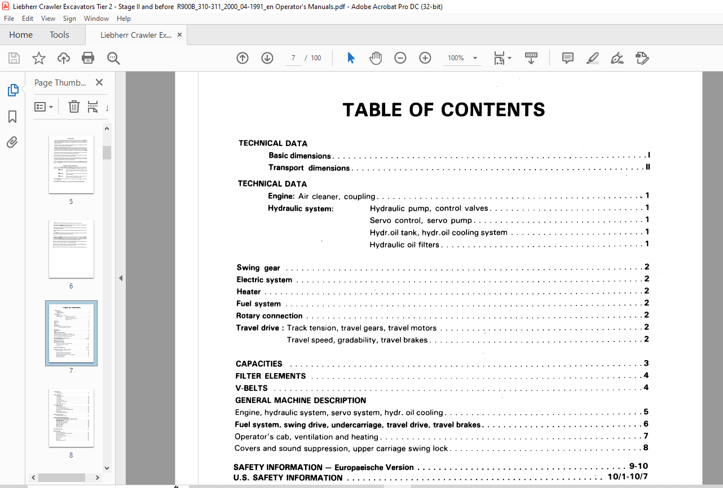Close the Liebherr Crawler document tab
The width and height of the screenshot is (723, 488).
pos(180,35)
